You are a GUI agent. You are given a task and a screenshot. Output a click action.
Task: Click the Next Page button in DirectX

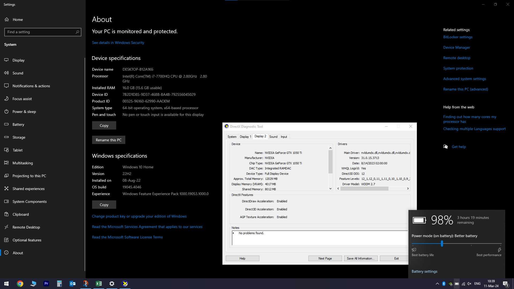(x=325, y=258)
